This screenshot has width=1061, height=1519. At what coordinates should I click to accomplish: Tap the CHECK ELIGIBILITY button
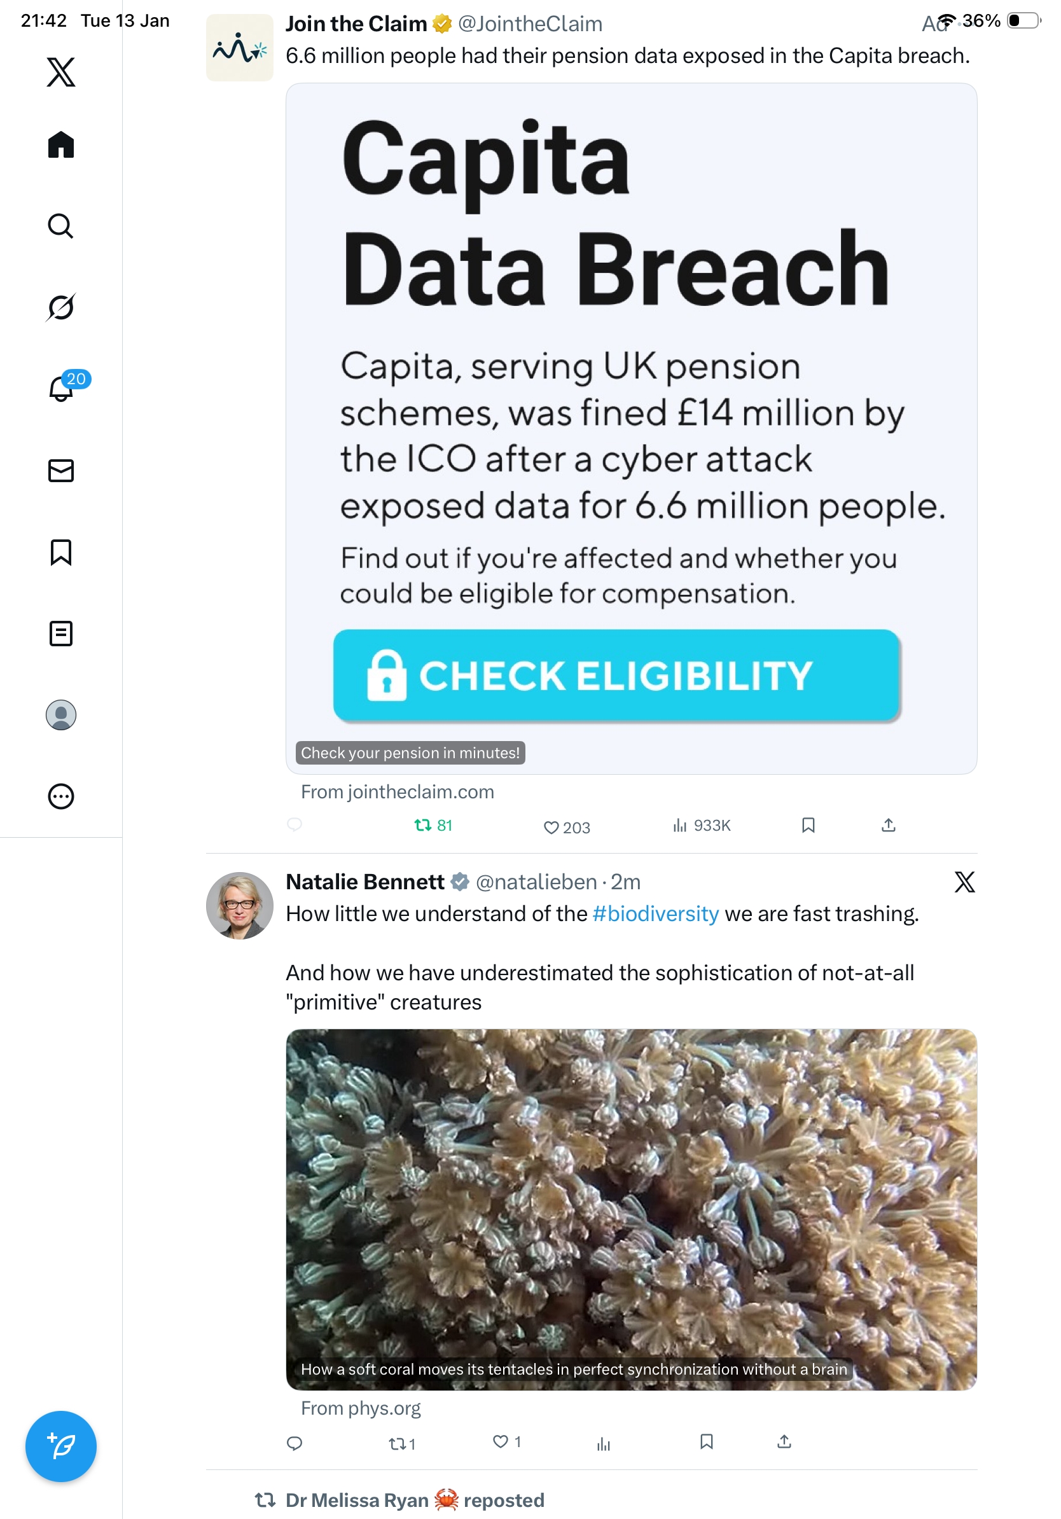coord(616,675)
